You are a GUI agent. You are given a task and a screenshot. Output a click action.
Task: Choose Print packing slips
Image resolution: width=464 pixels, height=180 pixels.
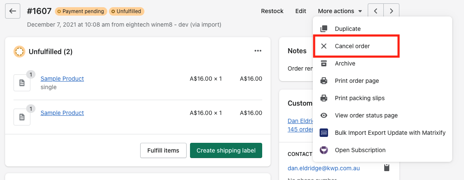coord(383,98)
